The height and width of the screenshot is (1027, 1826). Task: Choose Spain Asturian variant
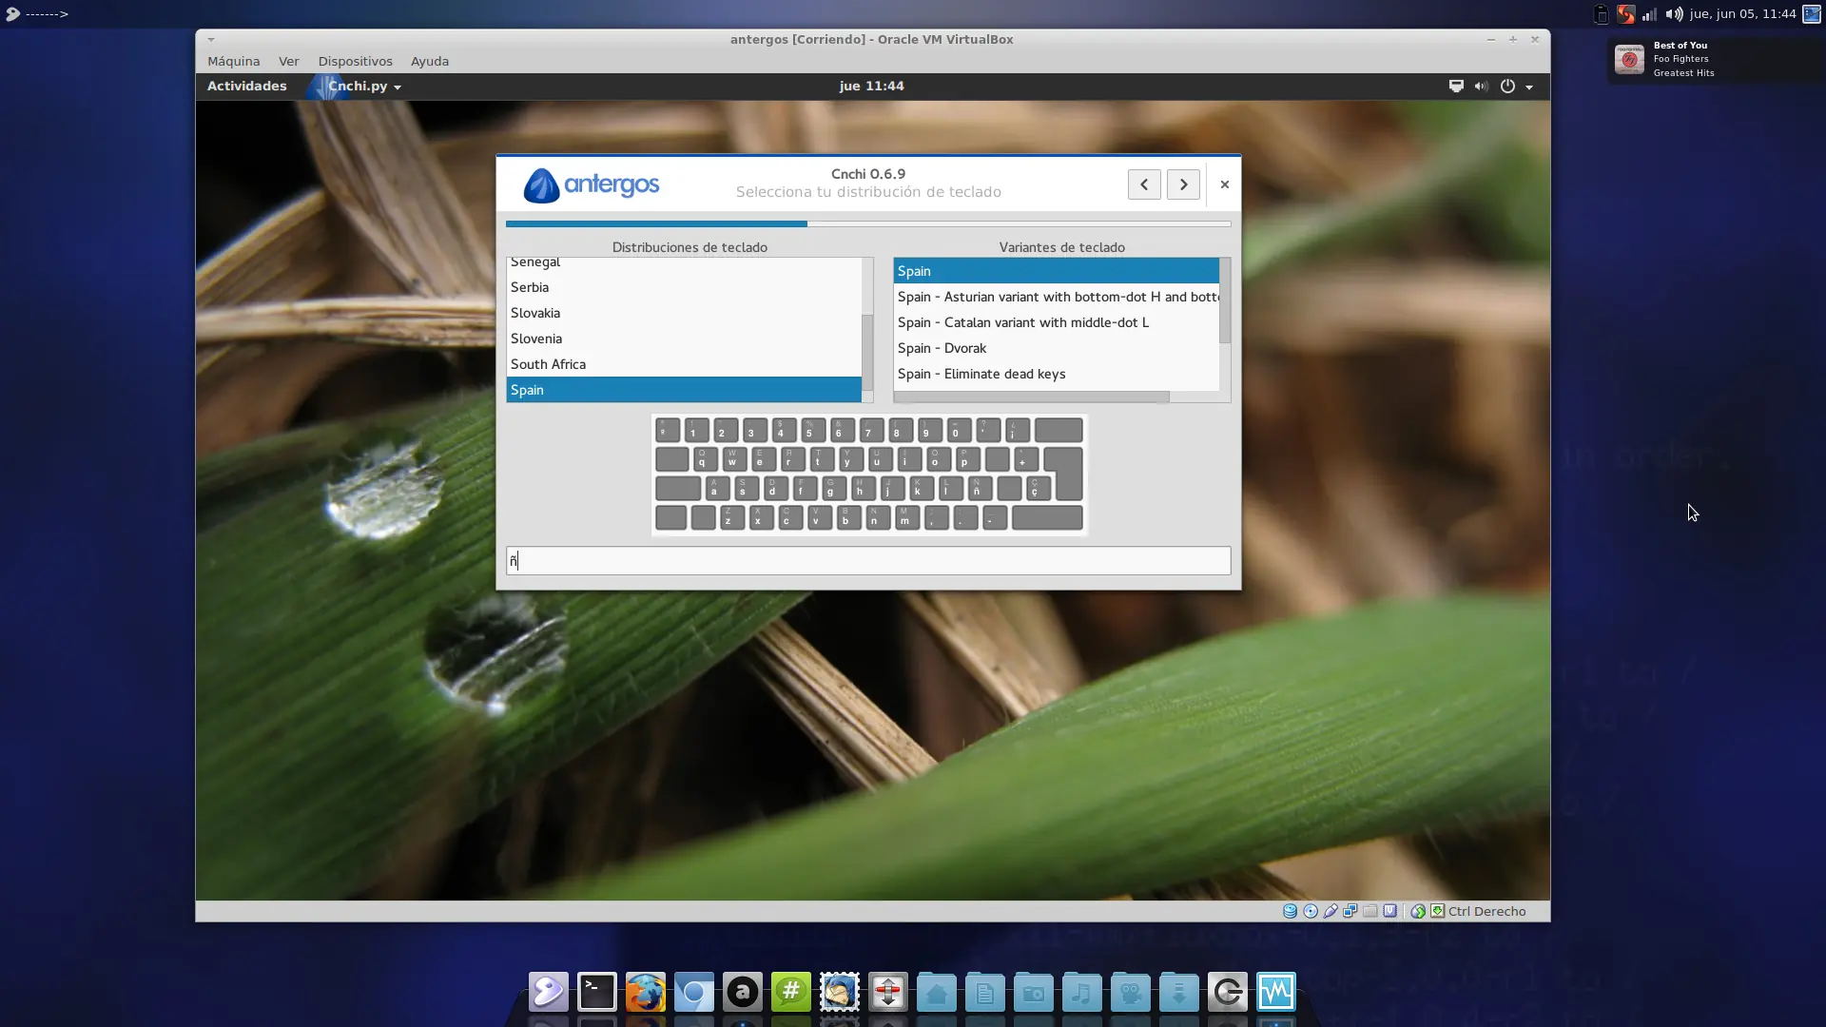tap(1056, 297)
